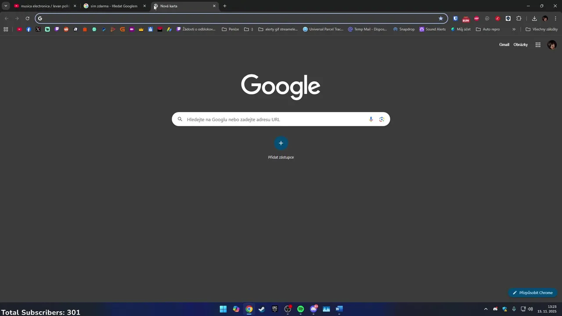Open Epic Games Launcher from taskbar
This screenshot has height=316, width=562.
point(275,309)
